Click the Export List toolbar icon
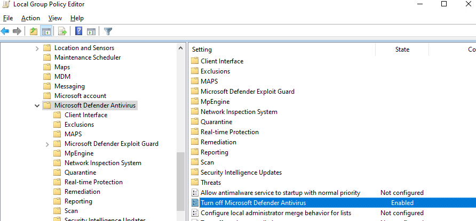This screenshot has height=221, width=476. [x=62, y=31]
